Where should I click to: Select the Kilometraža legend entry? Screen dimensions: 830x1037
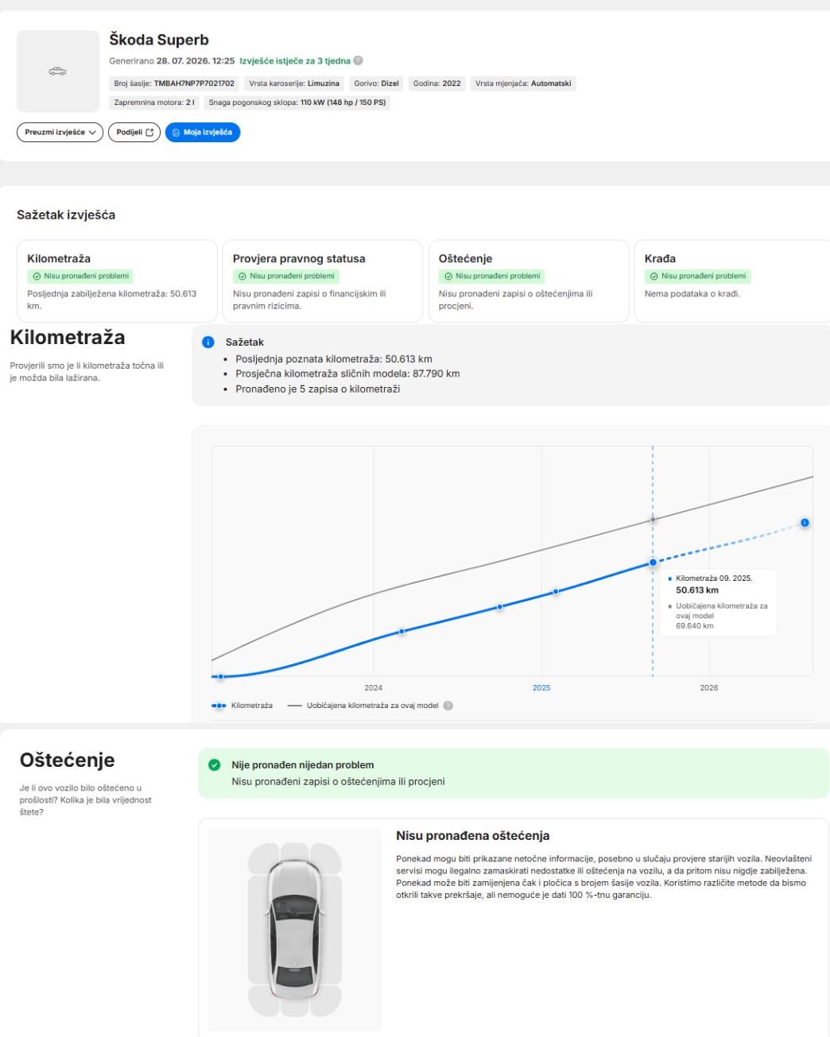pos(242,706)
